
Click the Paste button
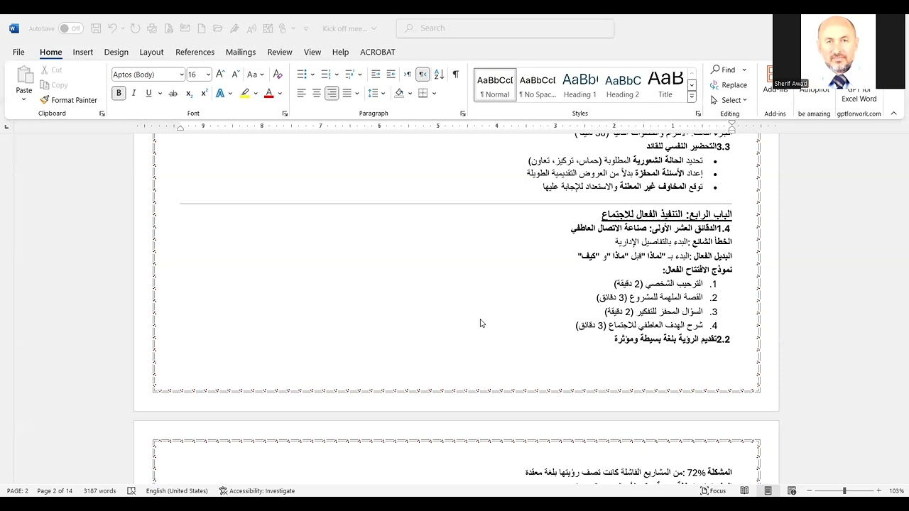24,84
